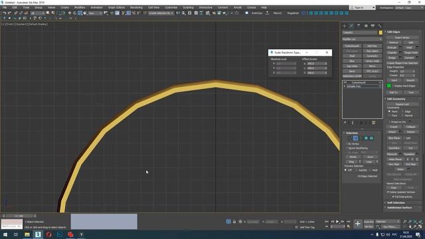Select Polygon sub-object level icon
425x239 pixels.
pyautogui.click(x=366, y=138)
